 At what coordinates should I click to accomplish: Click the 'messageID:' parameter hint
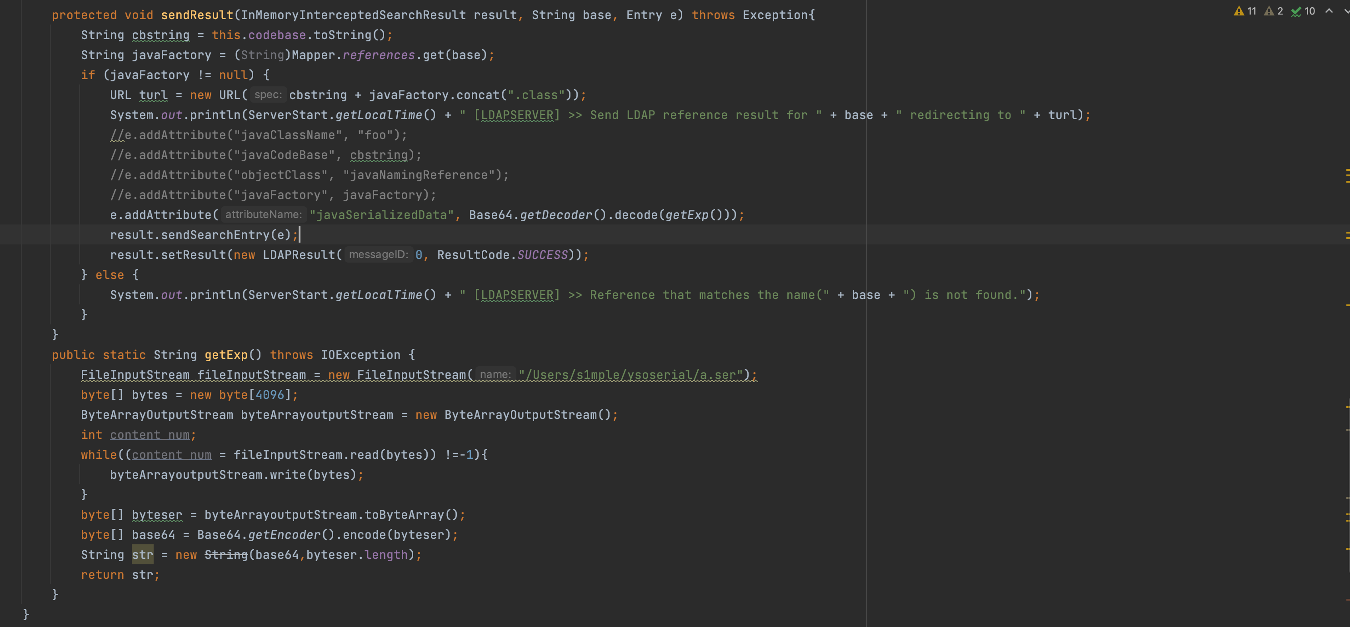pyautogui.click(x=378, y=255)
